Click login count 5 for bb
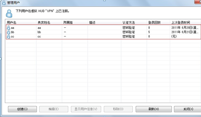Screen dimensions: 201x117 [x=149, y=32]
